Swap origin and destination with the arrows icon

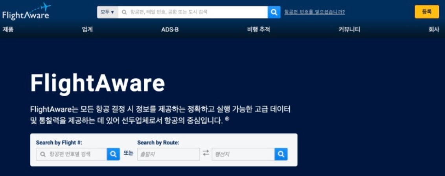pos(206,153)
